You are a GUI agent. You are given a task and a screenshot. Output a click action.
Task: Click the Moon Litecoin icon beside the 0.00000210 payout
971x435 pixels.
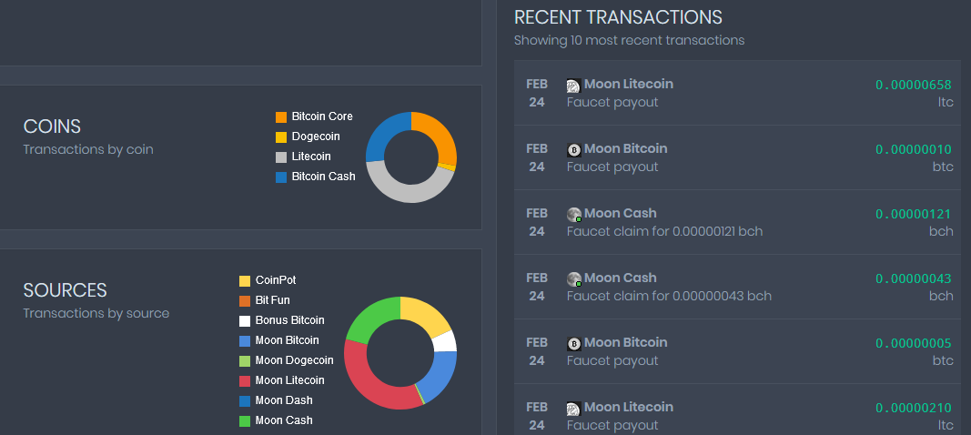point(573,409)
